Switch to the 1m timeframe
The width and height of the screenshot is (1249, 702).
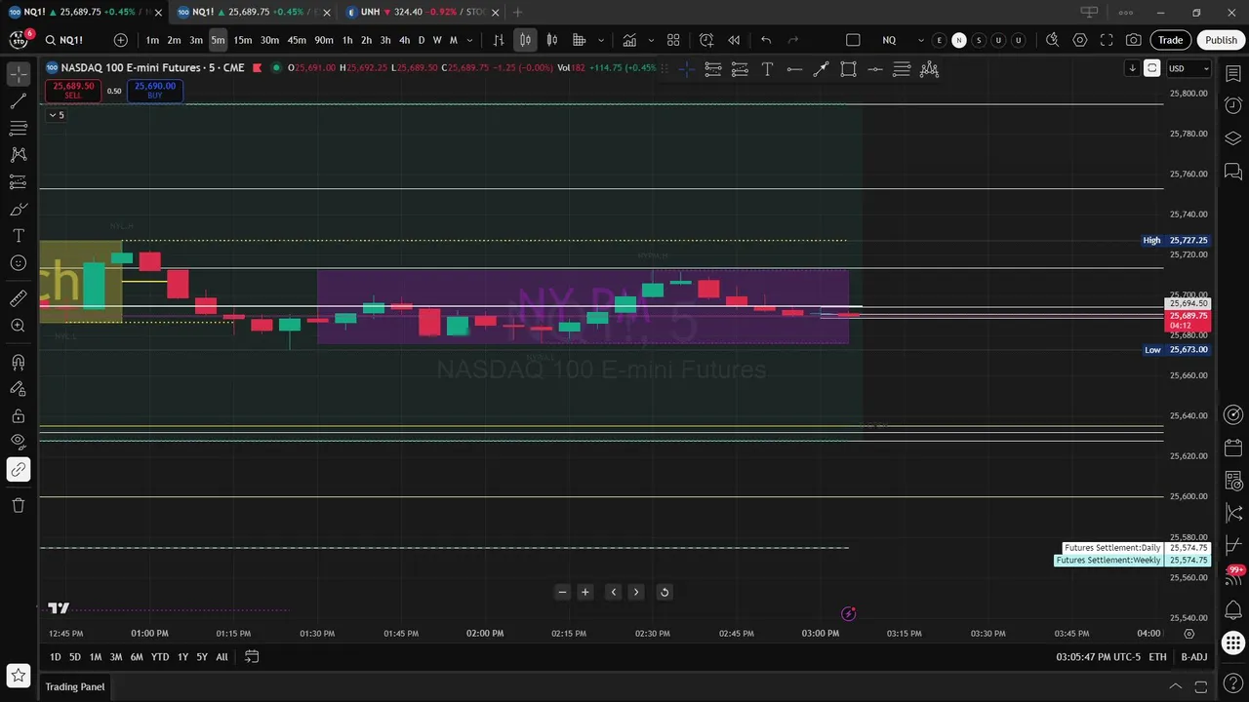[152, 40]
